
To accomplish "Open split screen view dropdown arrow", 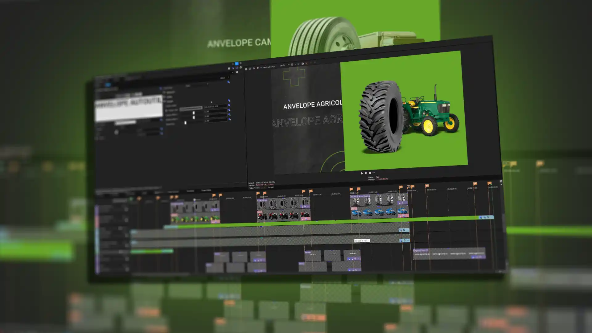I will 261,68.
